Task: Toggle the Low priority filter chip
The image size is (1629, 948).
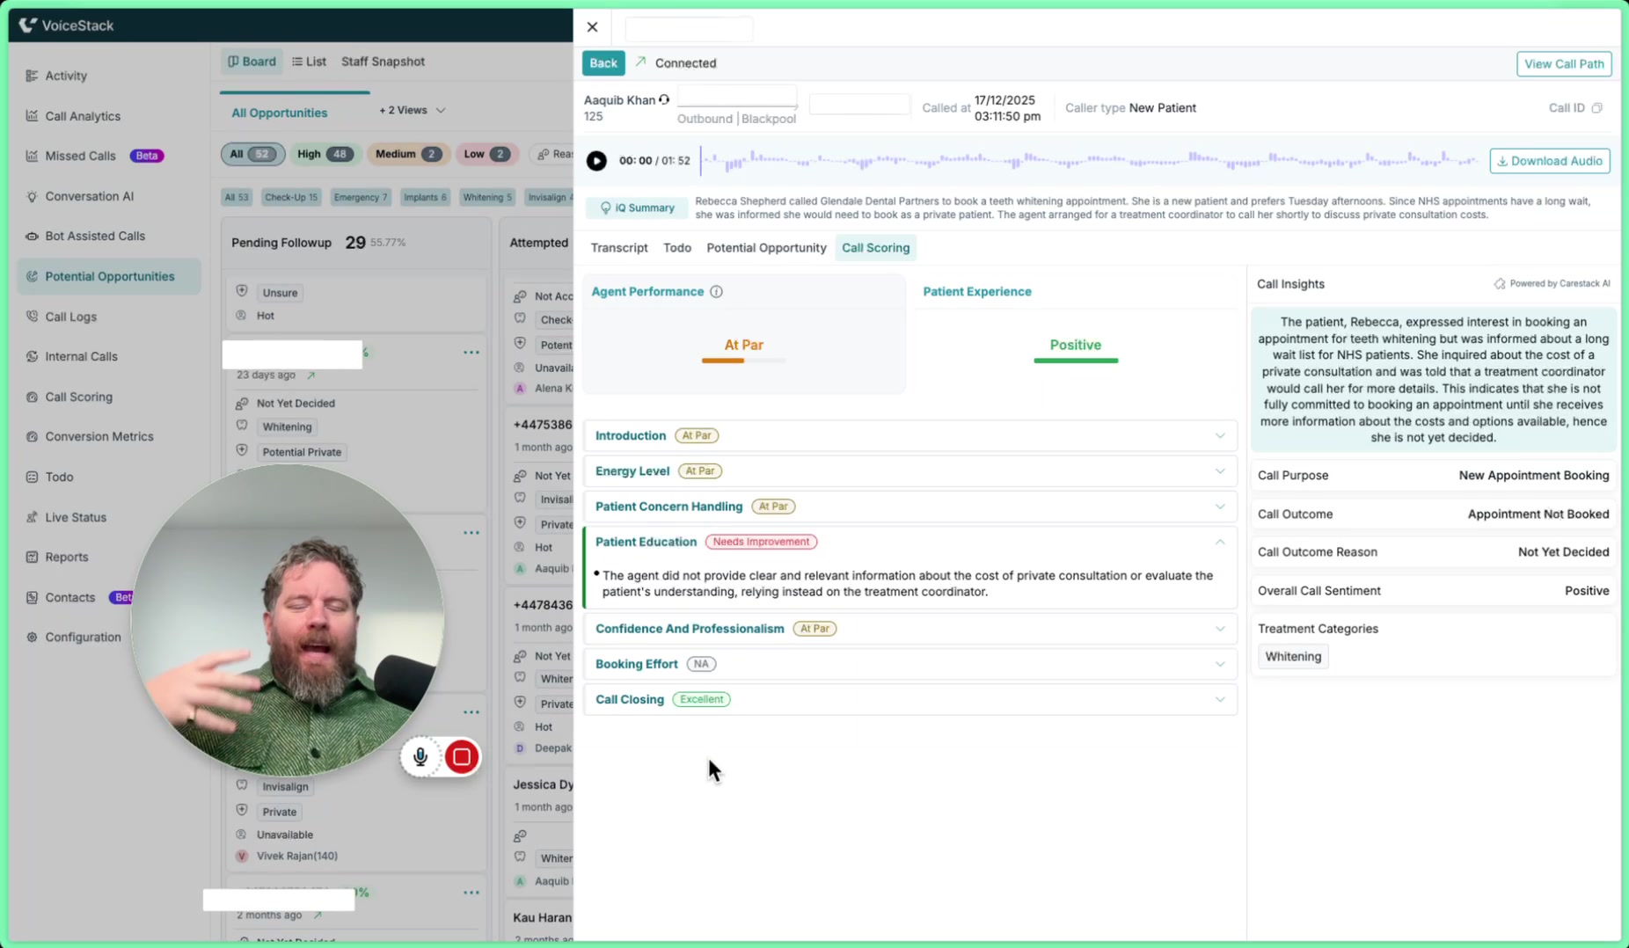Action: pyautogui.click(x=485, y=154)
